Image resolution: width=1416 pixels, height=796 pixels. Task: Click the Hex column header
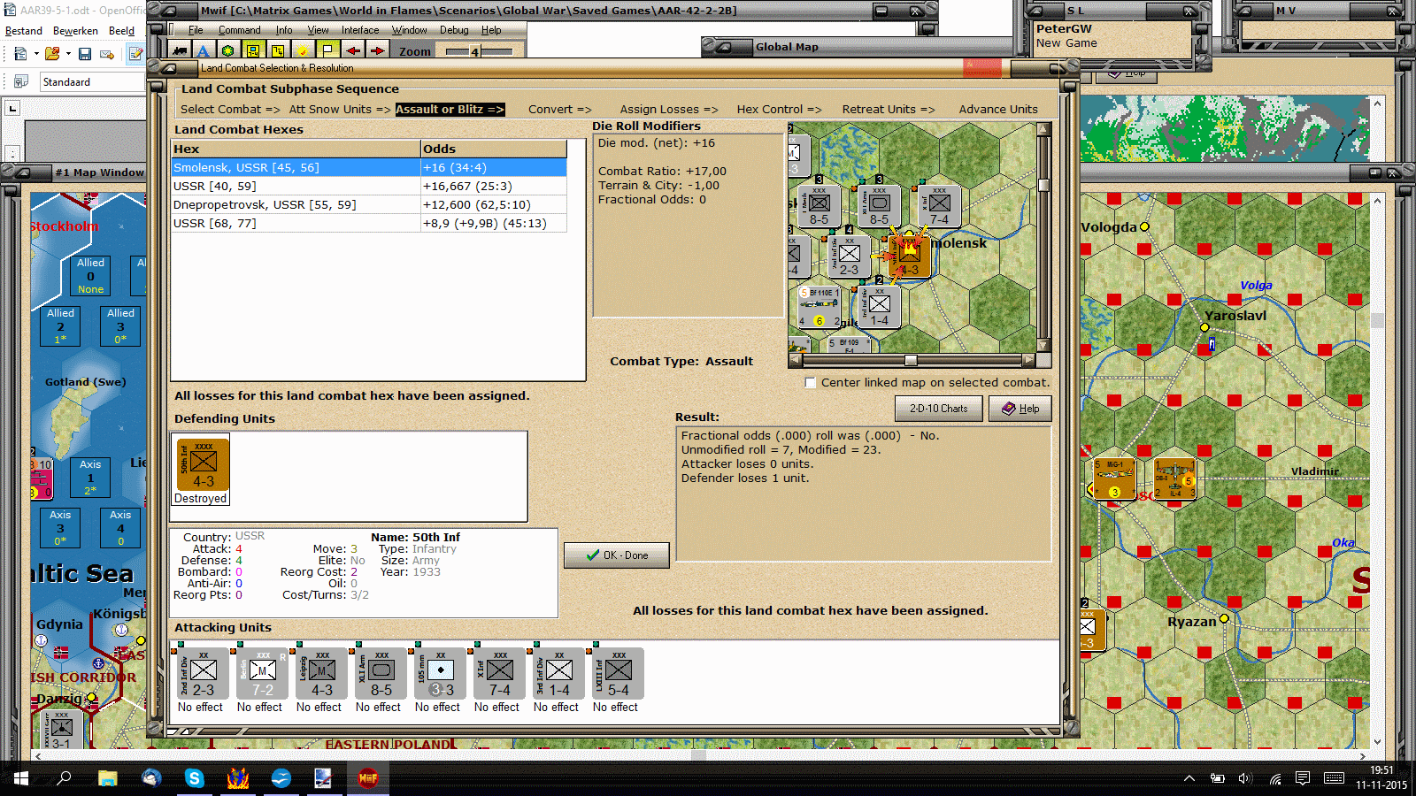(x=296, y=149)
